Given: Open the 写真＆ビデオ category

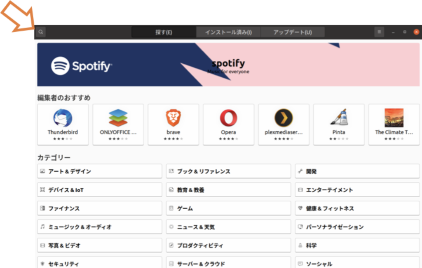Looking at the screenshot, I should tap(100, 245).
